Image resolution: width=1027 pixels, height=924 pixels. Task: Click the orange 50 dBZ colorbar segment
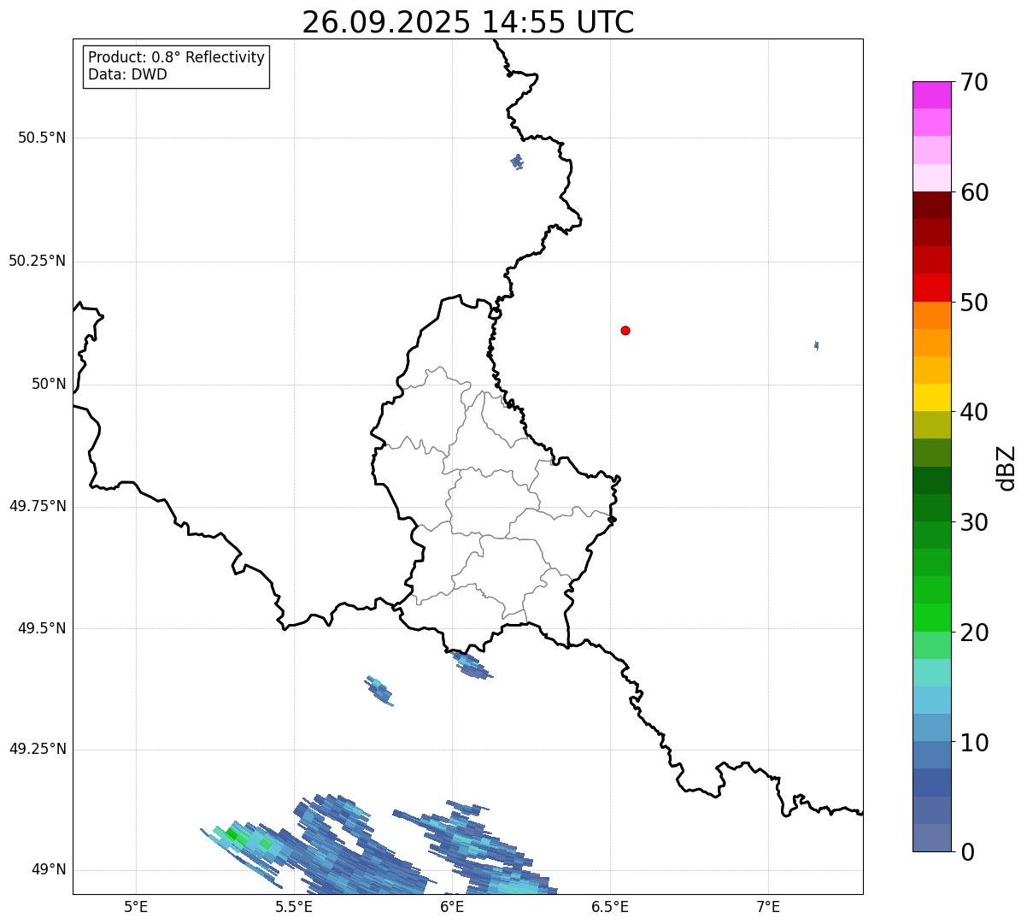[931, 315]
